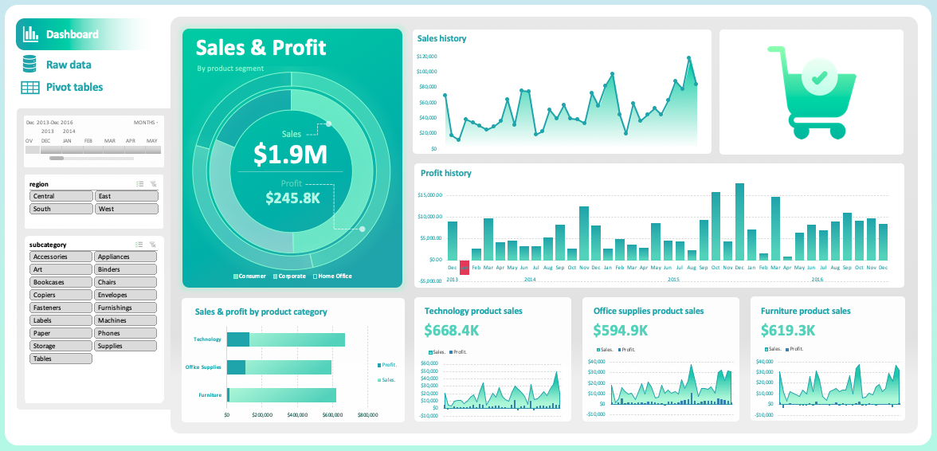937x451 pixels.
Task: Open the MONTHS time level dropdown
Action: click(146, 123)
